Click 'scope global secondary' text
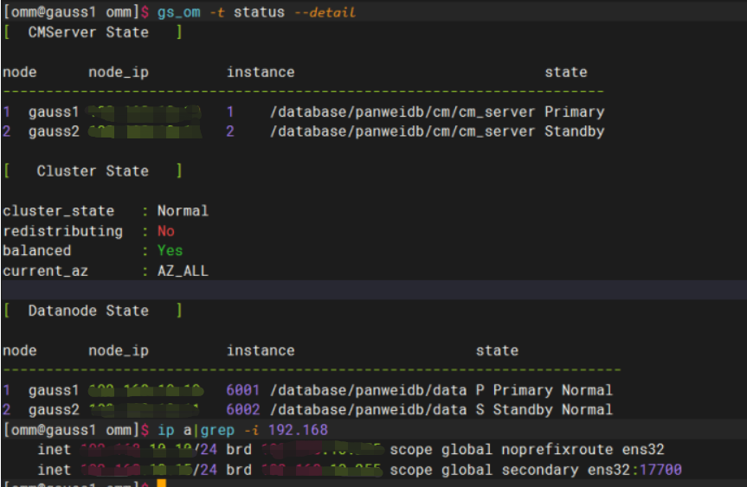The height and width of the screenshot is (487, 747). pyautogui.click(x=484, y=470)
